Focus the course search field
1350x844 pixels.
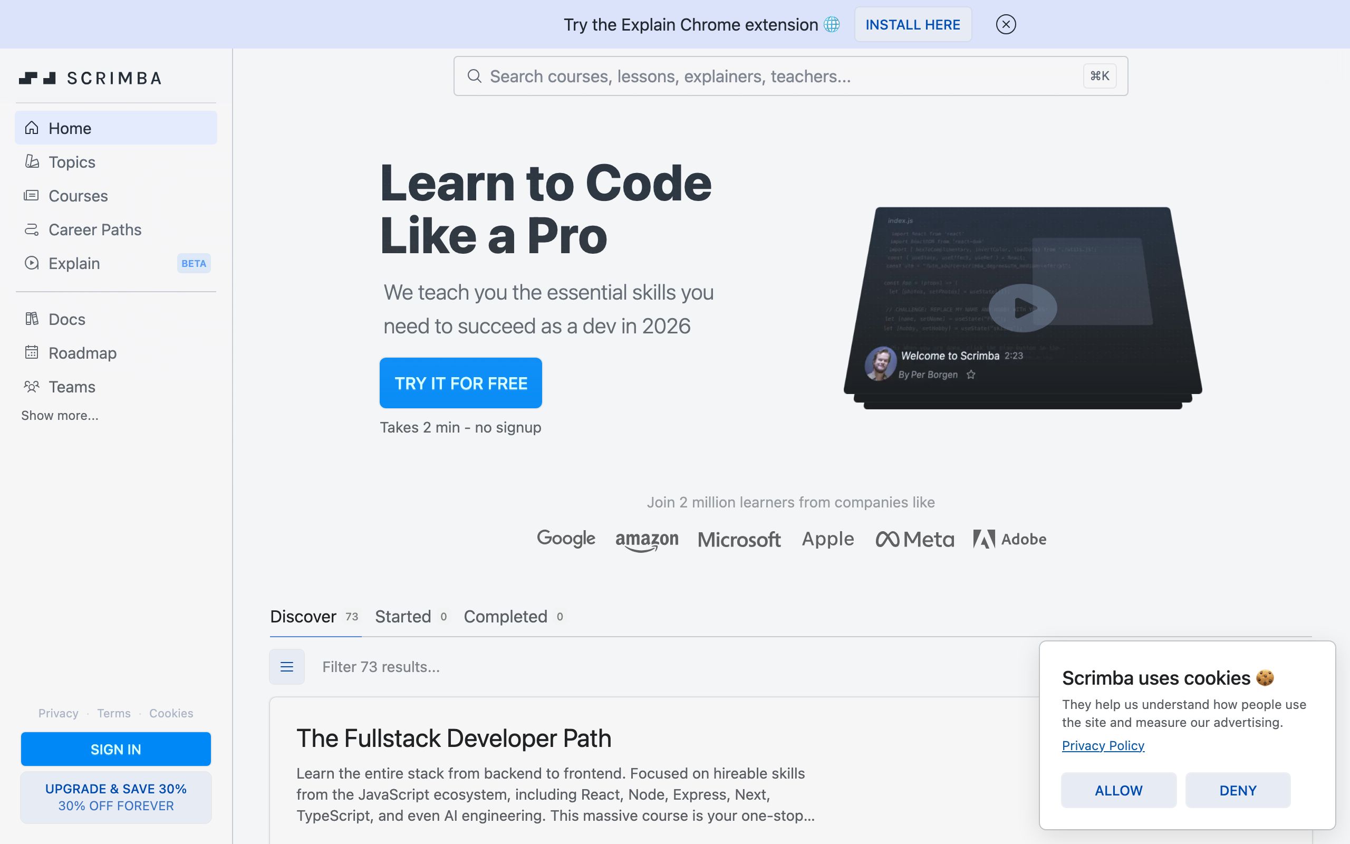pyautogui.click(x=790, y=76)
